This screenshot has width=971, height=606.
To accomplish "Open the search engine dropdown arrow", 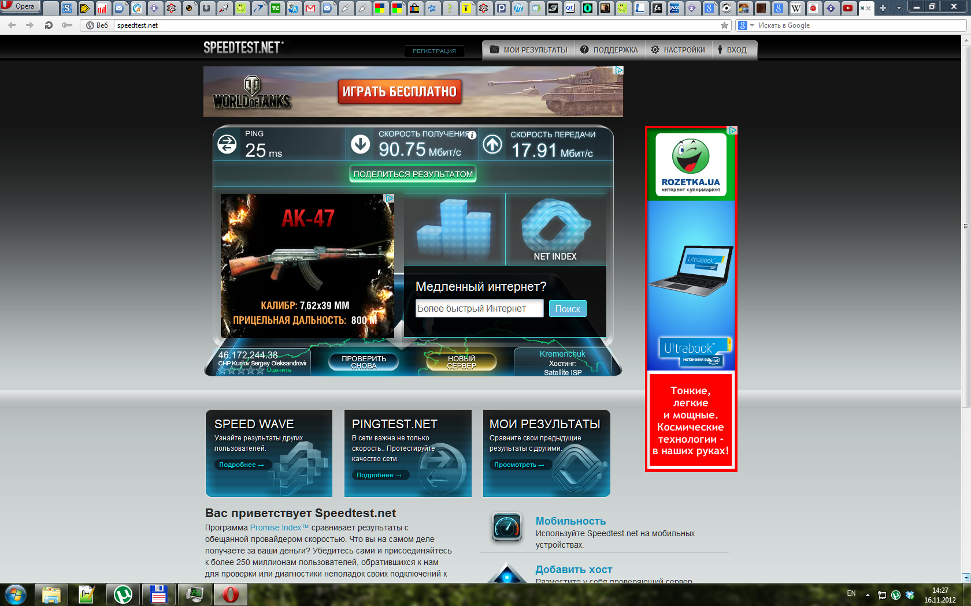I will [753, 25].
